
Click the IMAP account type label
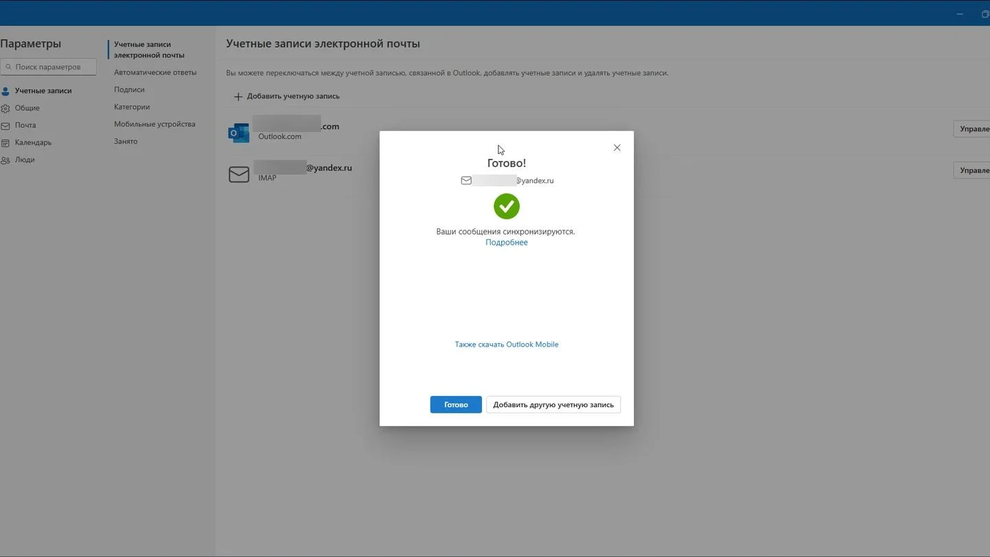pyautogui.click(x=267, y=177)
